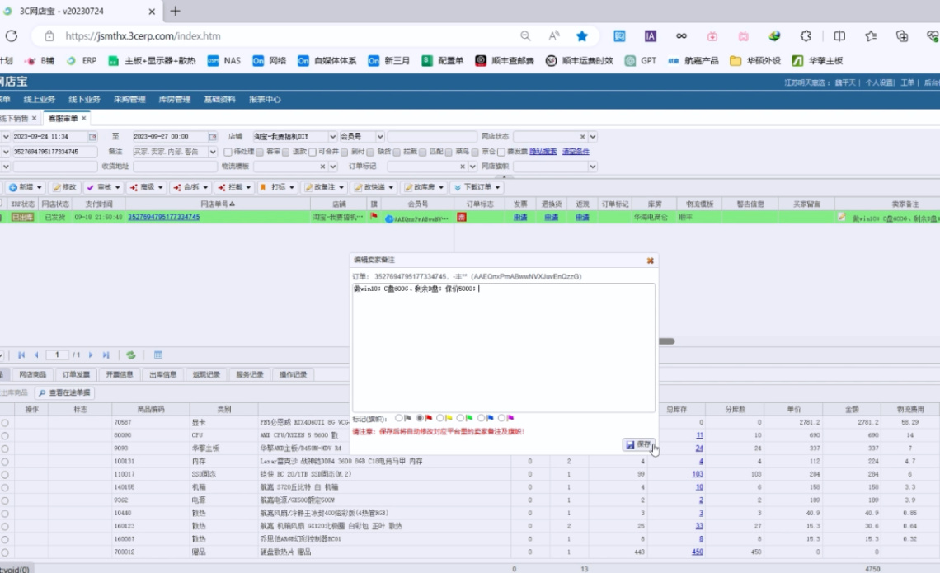Switch to the 网店商品 tab
Screen dimensions: 940x573
pyautogui.click(x=32, y=374)
